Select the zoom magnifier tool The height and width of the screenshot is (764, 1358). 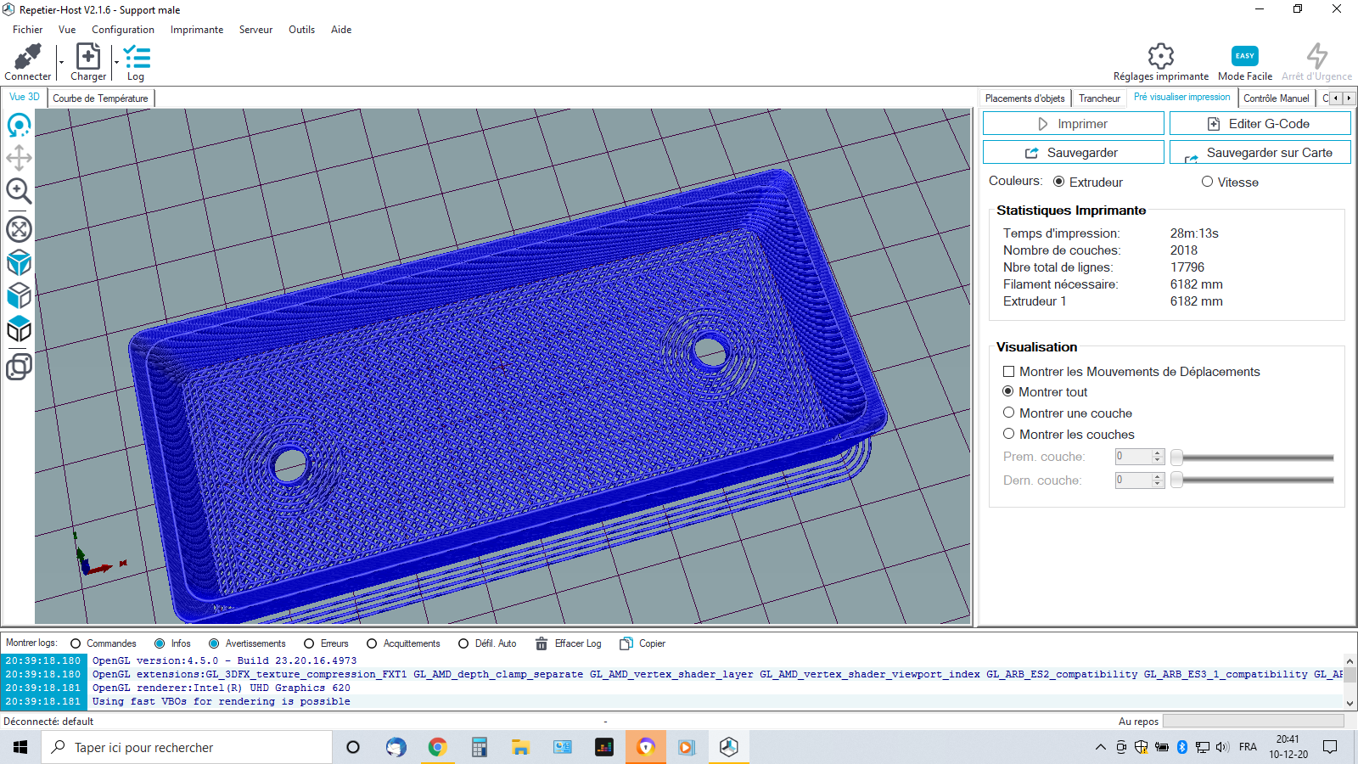(19, 191)
